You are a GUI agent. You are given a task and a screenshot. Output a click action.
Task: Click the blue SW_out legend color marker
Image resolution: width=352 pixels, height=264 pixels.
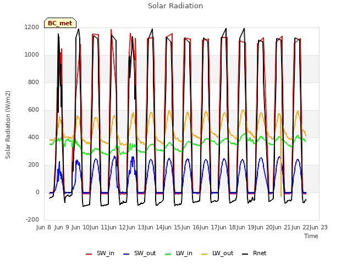[x=127, y=254]
